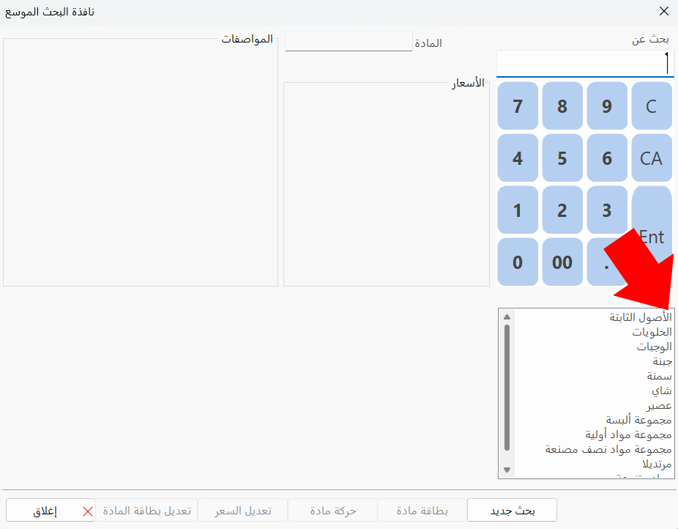
Task: Click the C clear keypad button
Action: coord(651,106)
